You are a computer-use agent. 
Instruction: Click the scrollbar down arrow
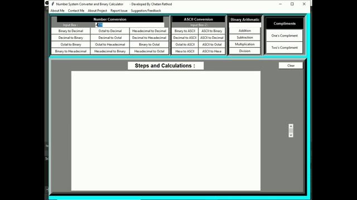291,135
